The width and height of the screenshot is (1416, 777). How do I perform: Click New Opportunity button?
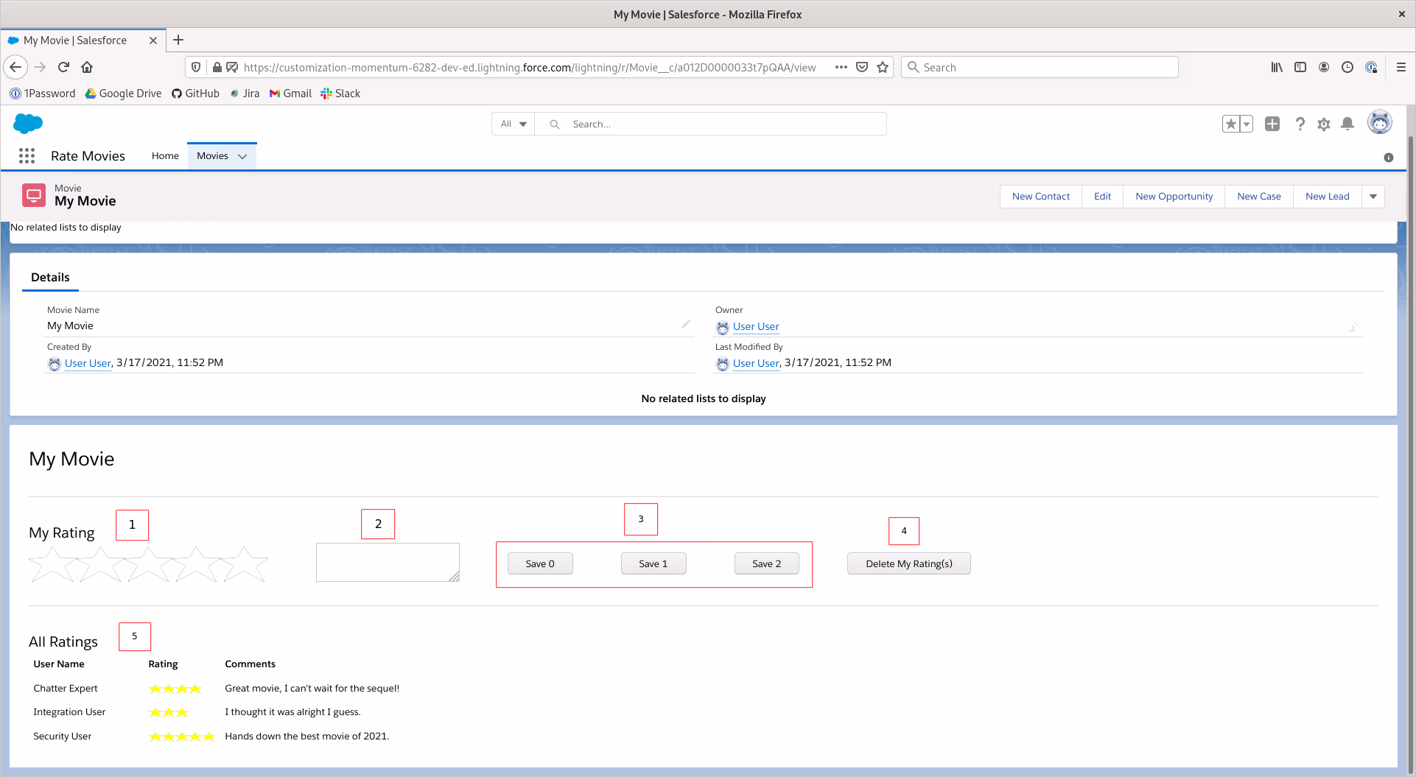pos(1174,197)
